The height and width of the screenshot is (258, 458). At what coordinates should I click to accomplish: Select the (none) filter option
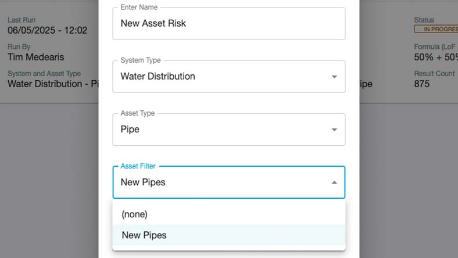[x=135, y=214]
